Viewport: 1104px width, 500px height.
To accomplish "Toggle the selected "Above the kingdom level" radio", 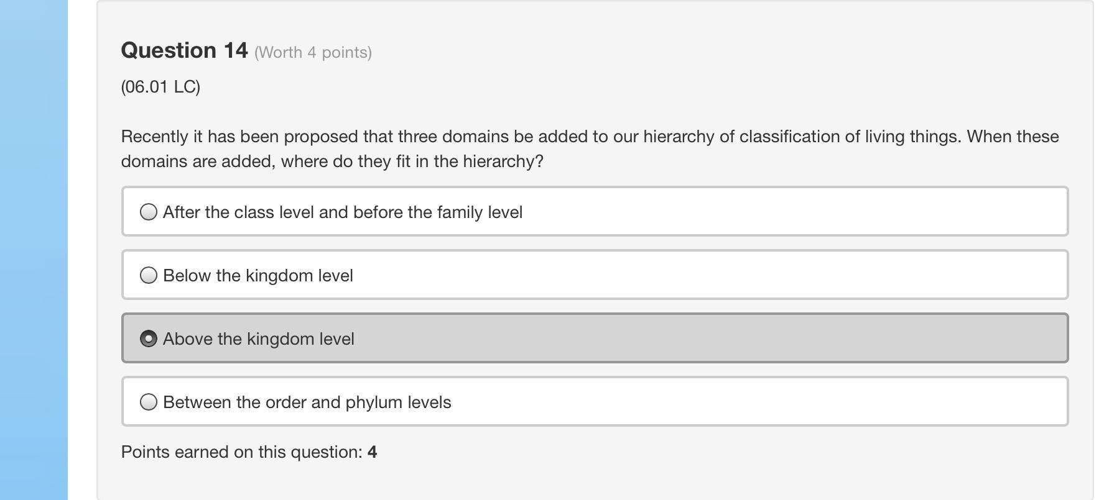I will pyautogui.click(x=149, y=339).
